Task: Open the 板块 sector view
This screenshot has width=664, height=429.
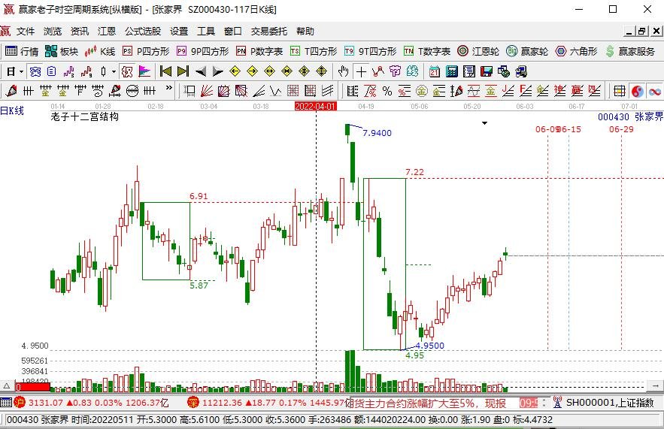Action: click(62, 51)
